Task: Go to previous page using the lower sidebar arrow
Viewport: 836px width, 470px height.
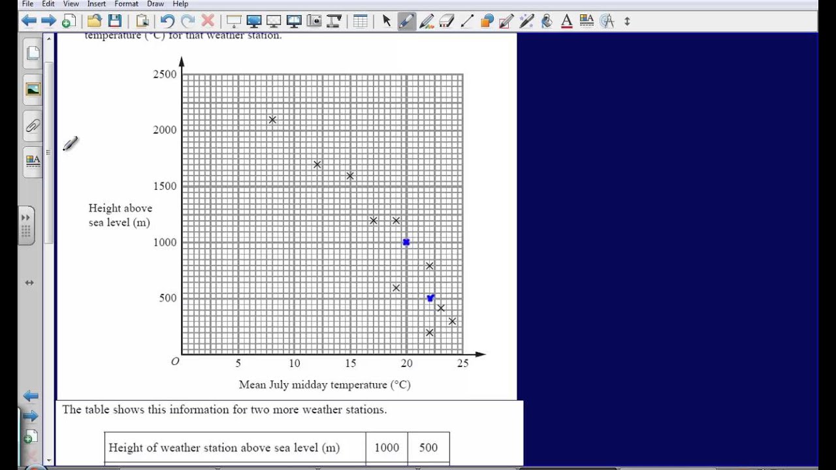Action: [30, 396]
